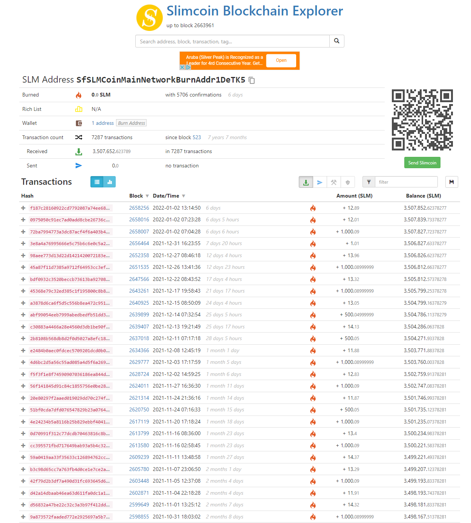Click the Slimcoin logo
This screenshot has width=471, height=523.
(149, 18)
